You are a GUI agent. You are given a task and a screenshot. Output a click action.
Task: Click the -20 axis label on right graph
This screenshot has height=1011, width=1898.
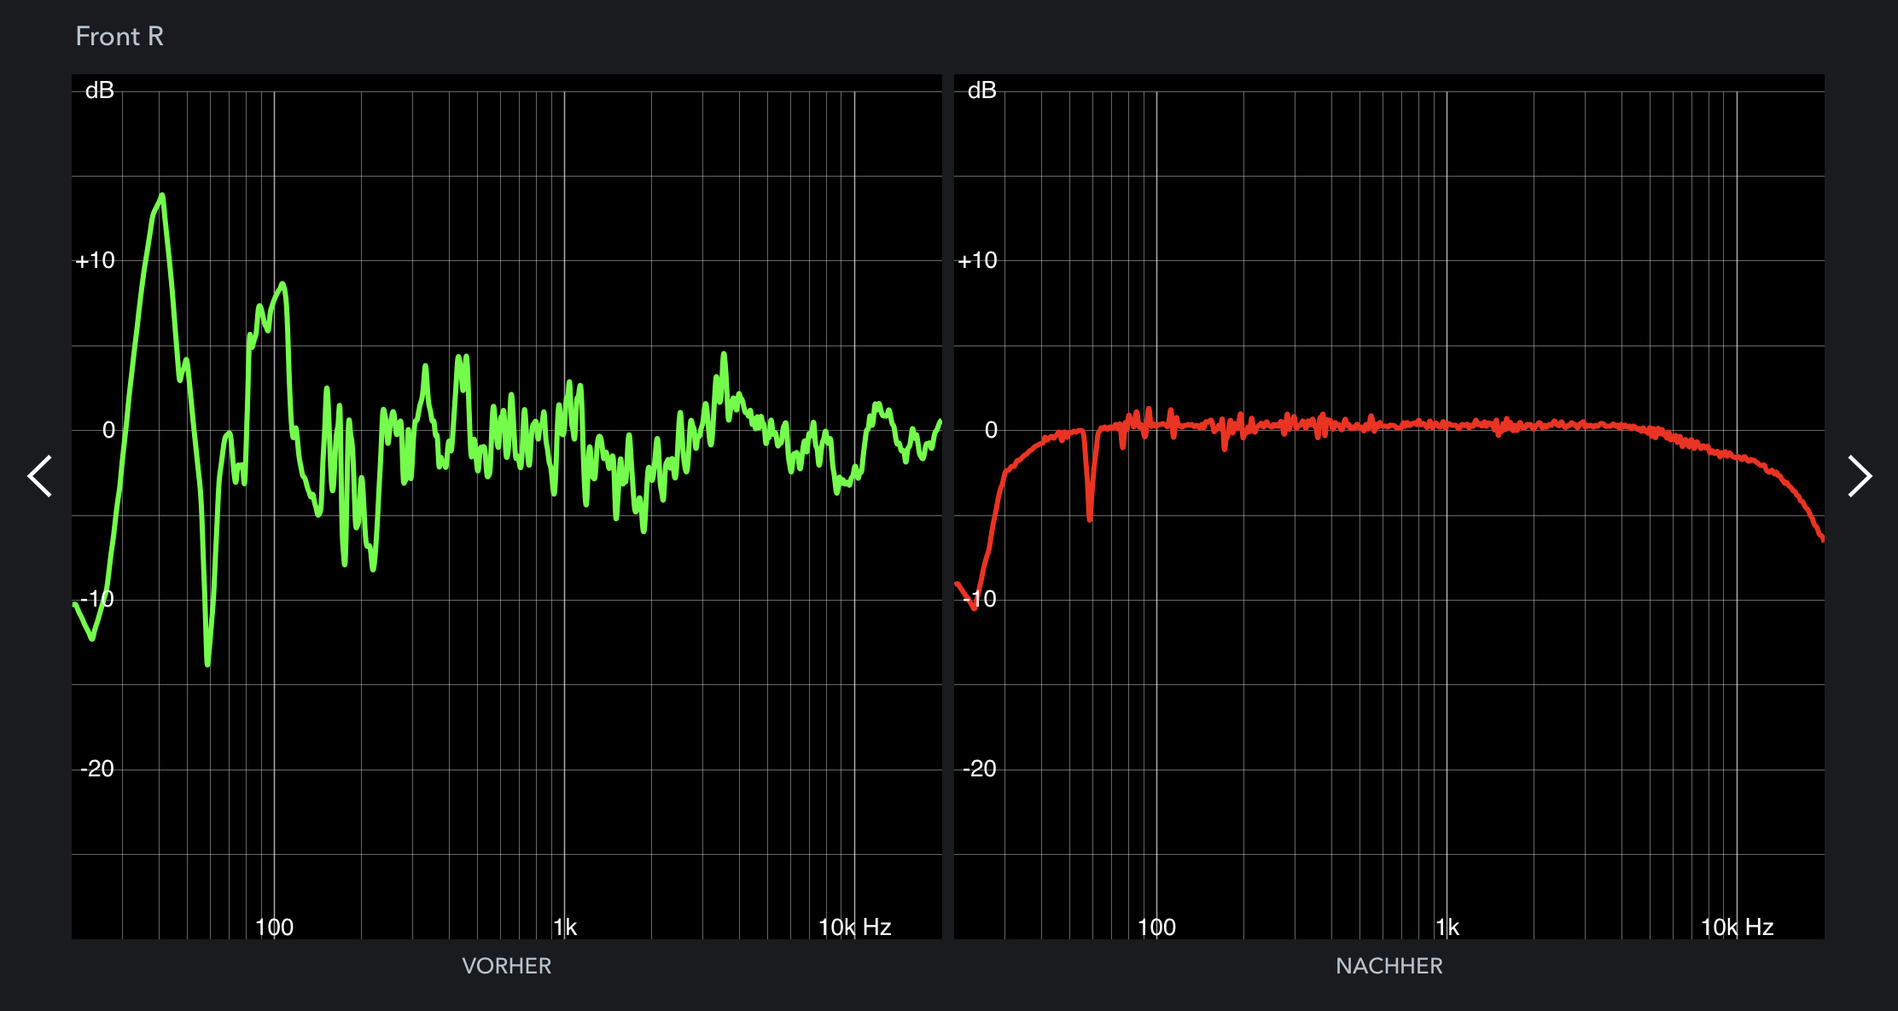[979, 769]
